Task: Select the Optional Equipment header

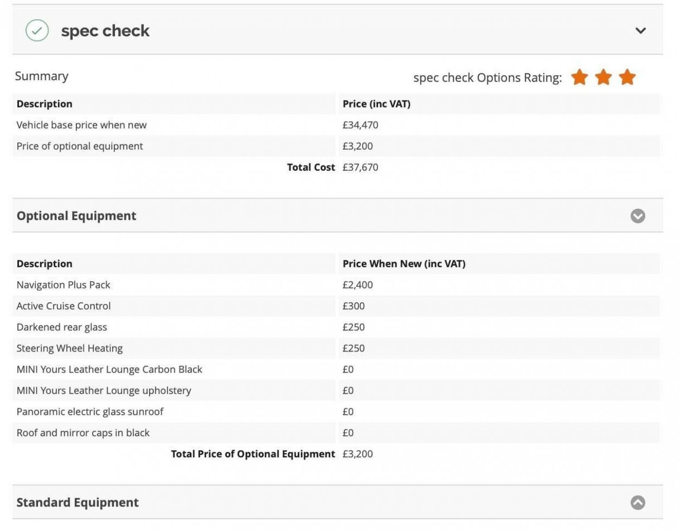Action: pyautogui.click(x=76, y=216)
